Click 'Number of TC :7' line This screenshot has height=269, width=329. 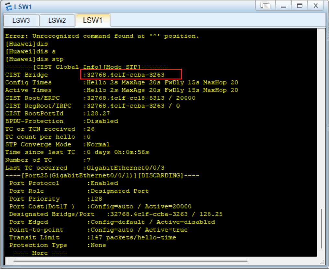pyautogui.click(x=48, y=160)
